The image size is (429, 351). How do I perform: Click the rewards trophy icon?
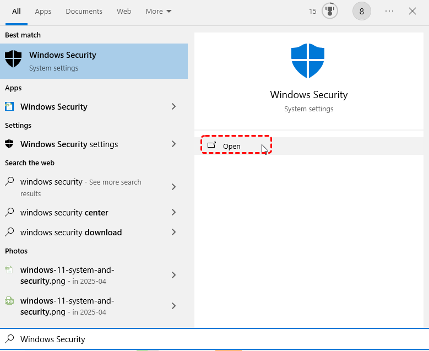(x=329, y=11)
